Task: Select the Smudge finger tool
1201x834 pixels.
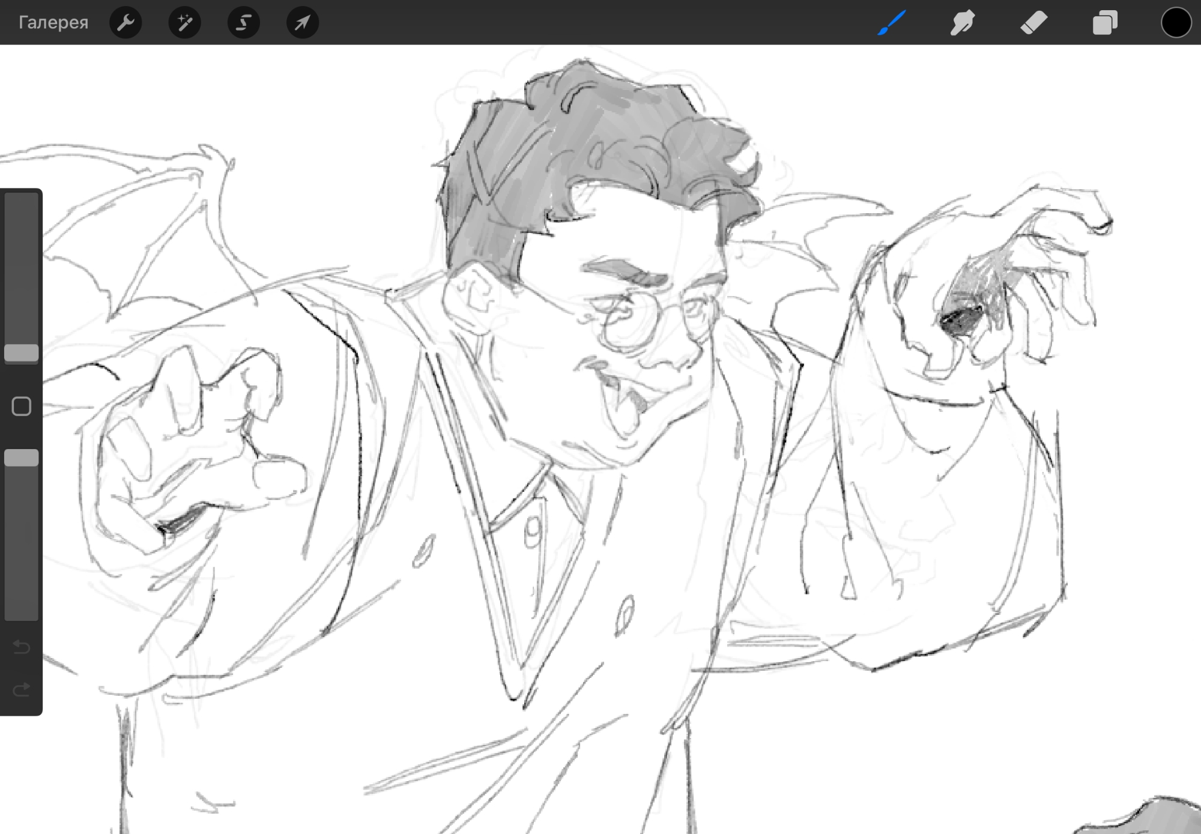Action: tap(963, 23)
